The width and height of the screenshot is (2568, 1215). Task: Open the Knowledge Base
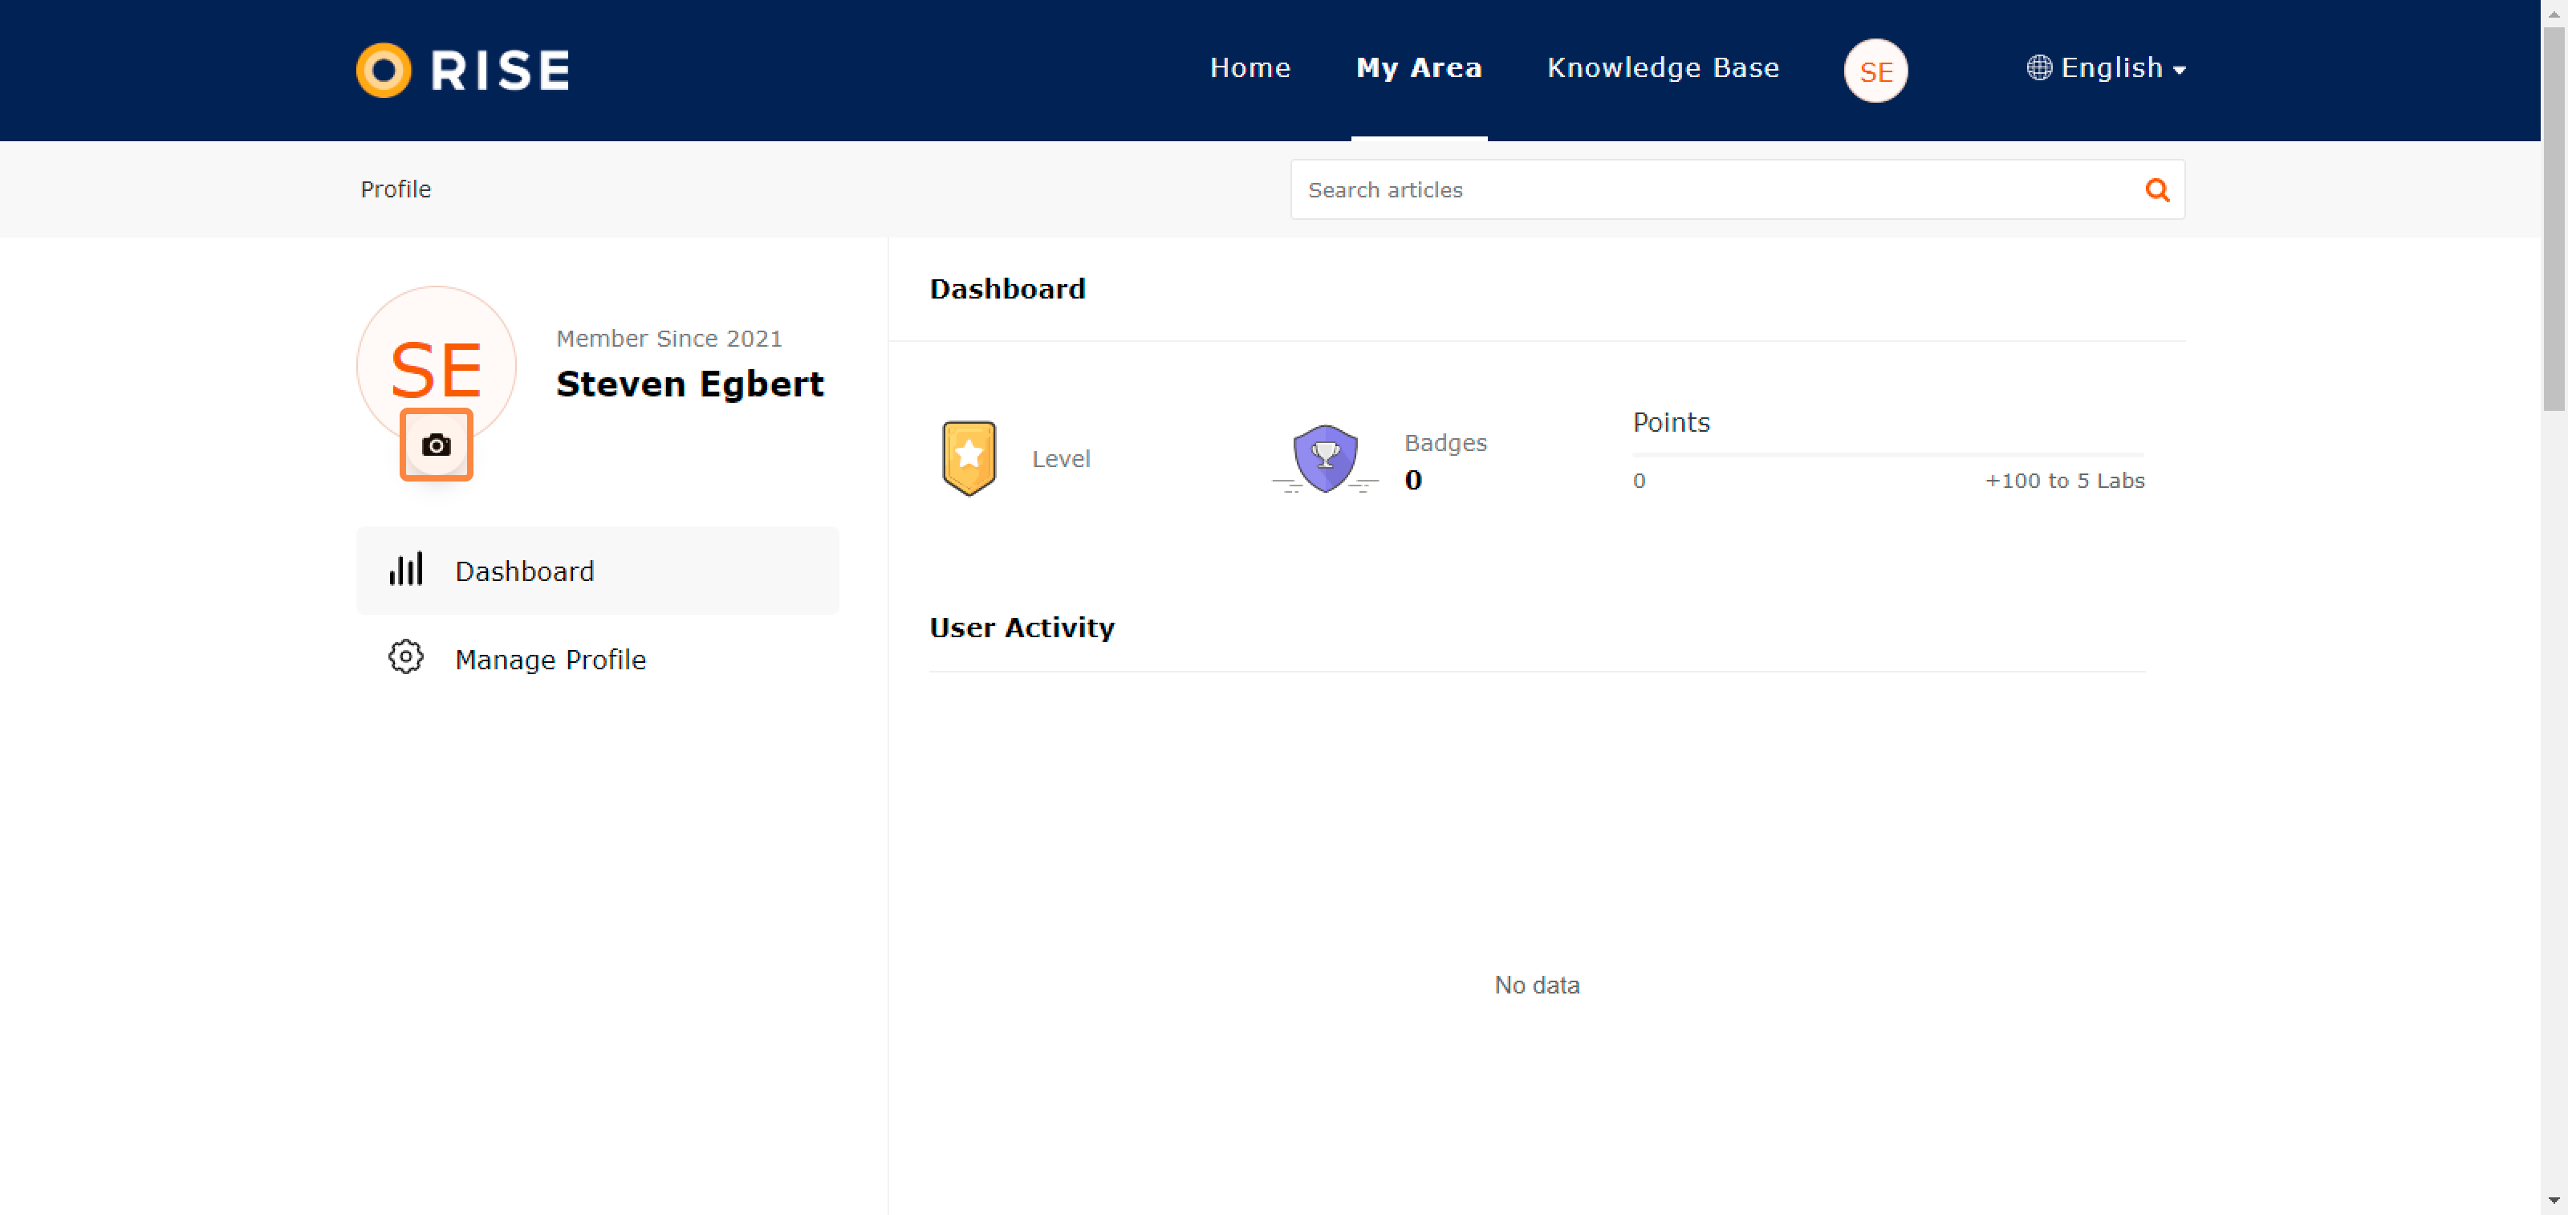1663,67
